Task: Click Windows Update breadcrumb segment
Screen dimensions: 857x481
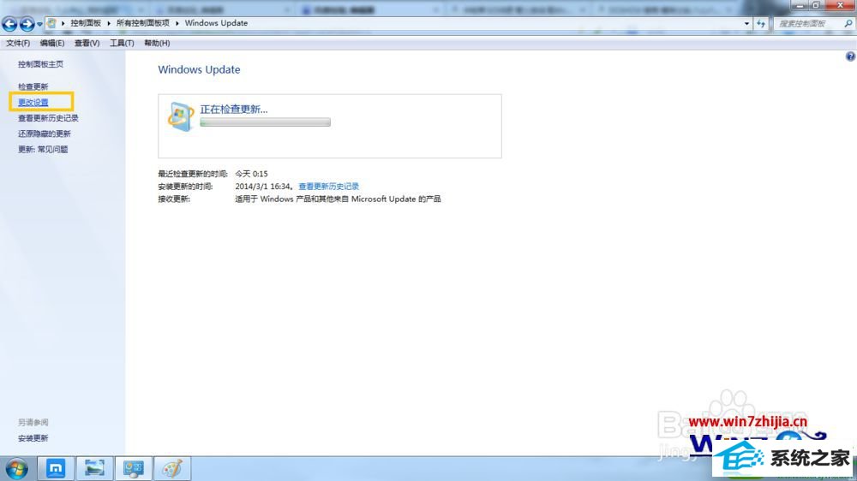Action: [216, 23]
